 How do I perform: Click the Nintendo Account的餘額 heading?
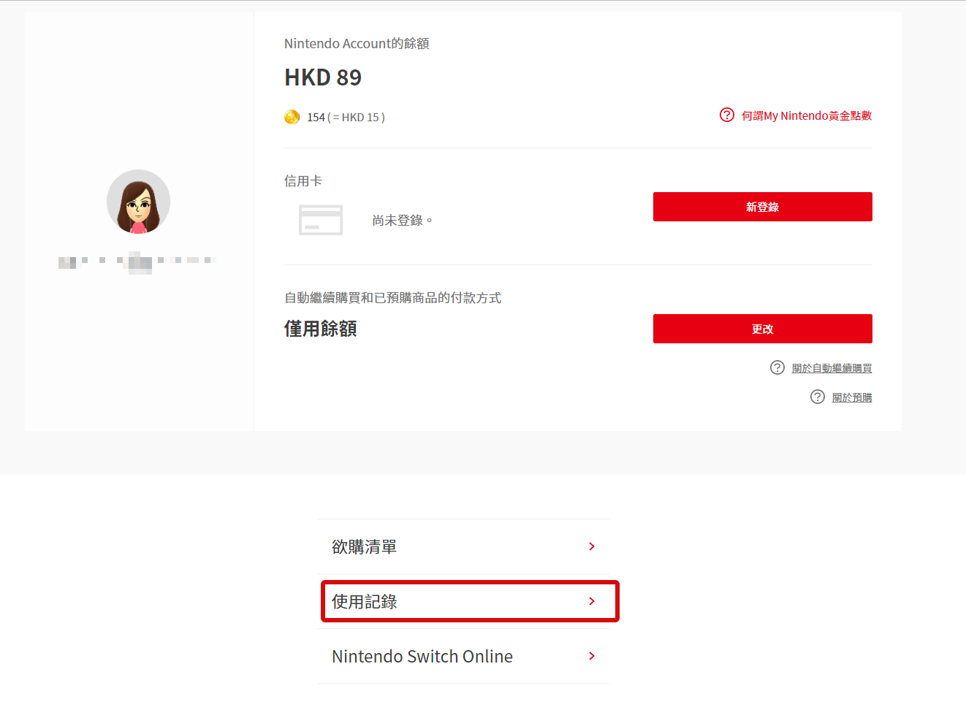click(x=357, y=43)
